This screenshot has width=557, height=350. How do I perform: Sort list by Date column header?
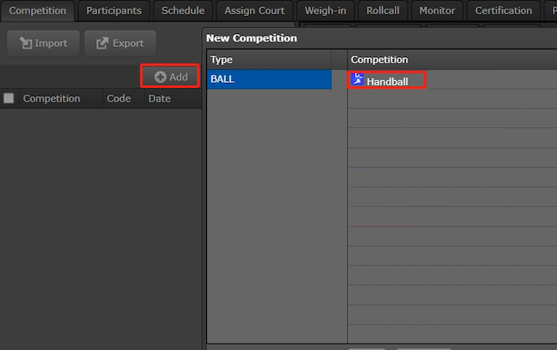pos(159,99)
